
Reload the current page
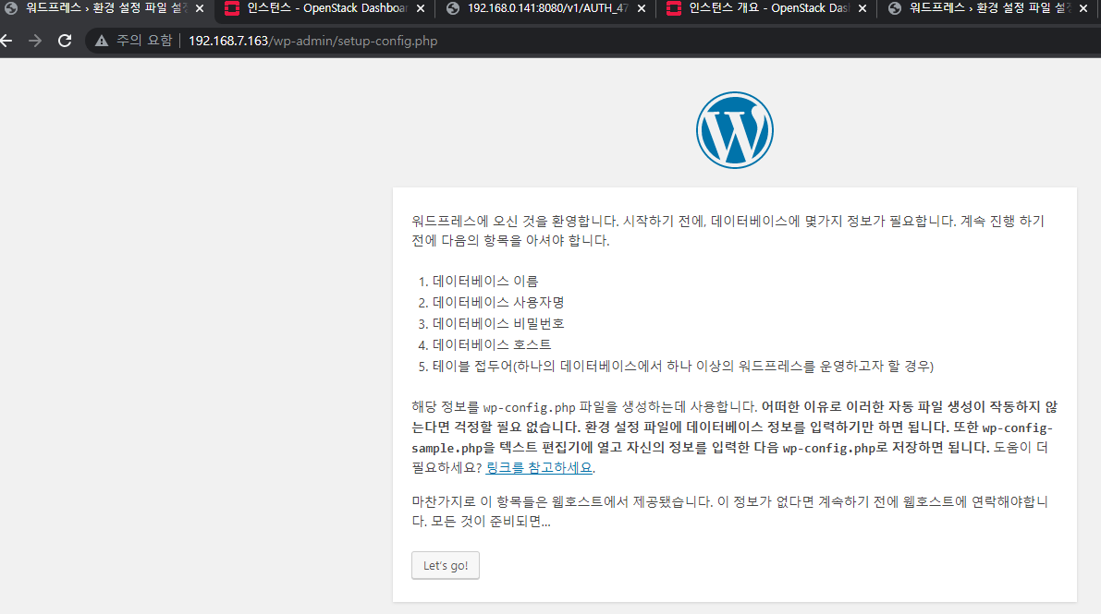click(65, 41)
